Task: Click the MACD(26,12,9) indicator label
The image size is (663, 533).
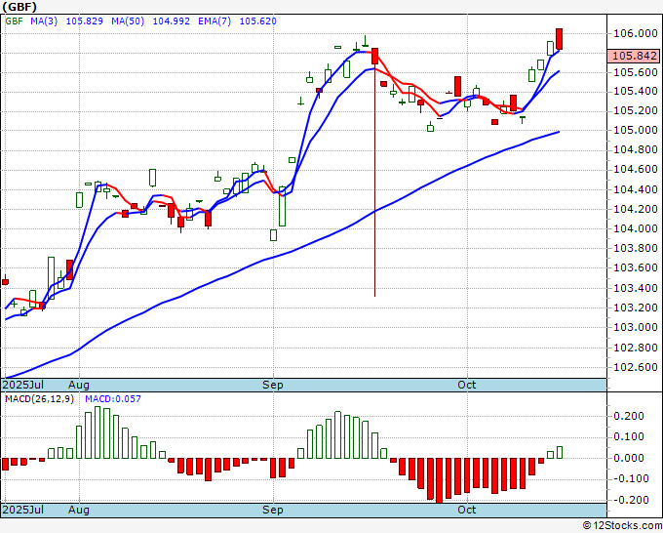Action: [39, 399]
